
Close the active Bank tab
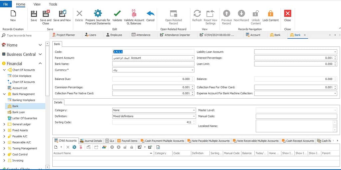coord(305,35)
